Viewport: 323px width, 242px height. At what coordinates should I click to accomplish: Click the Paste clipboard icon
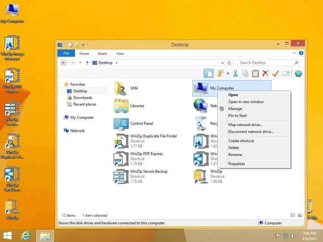(x=255, y=73)
